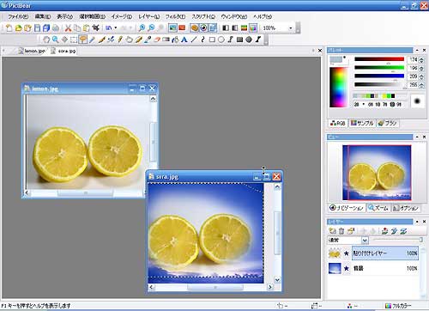Select the Hand pan tool
The width and height of the screenshot is (429, 311).
click(46, 40)
